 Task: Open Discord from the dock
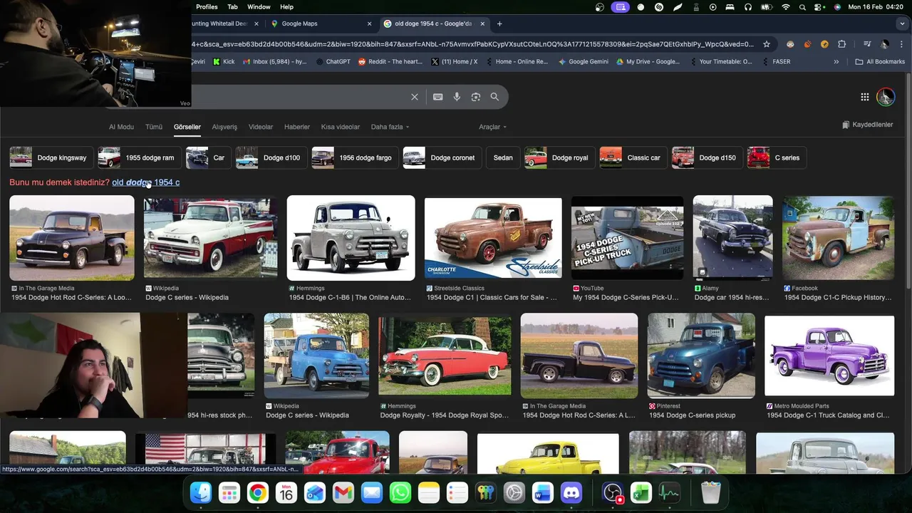click(x=571, y=492)
